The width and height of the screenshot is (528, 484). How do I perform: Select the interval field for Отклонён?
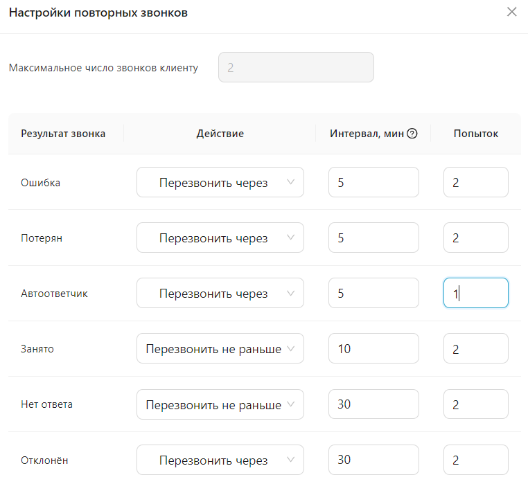click(x=373, y=460)
